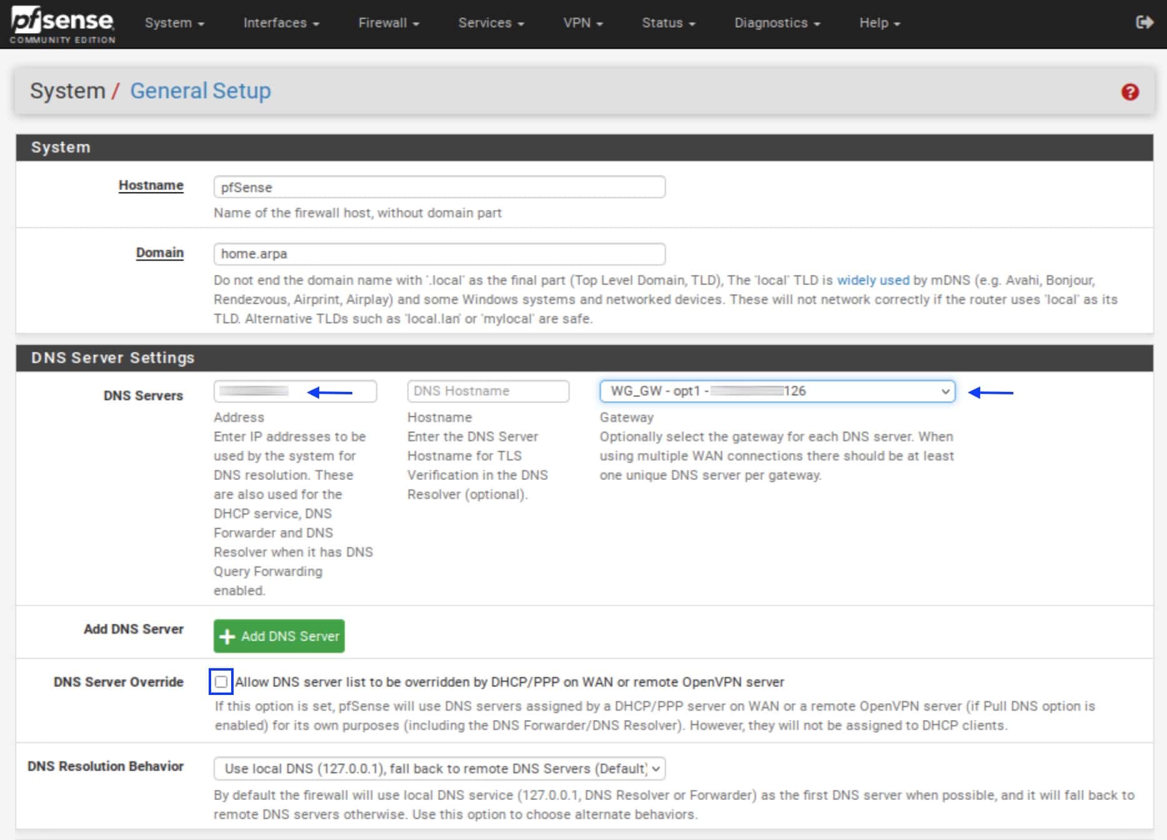This screenshot has width=1167, height=840.
Task: Focus the Hostname input field
Action: click(x=439, y=187)
